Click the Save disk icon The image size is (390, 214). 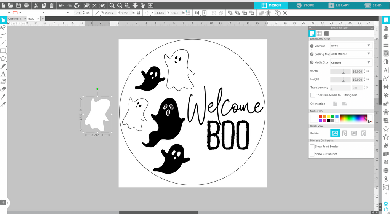pyautogui.click(x=18, y=5)
